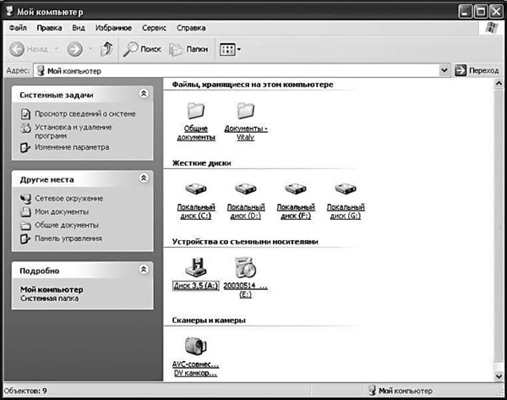This screenshot has width=507, height=400.
Task: Go up one folder level icon
Action: 106,49
